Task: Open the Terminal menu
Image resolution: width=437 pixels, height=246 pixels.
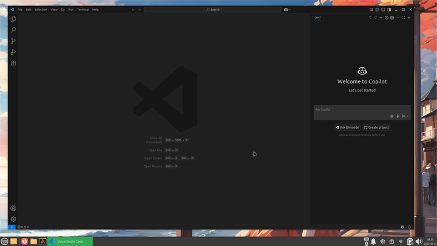Action: (x=83, y=10)
